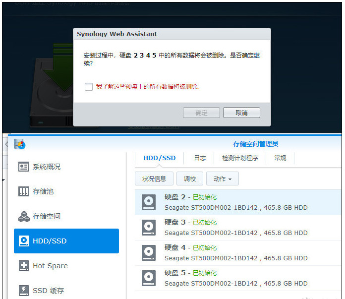The image size is (345, 299).
Task: Switch to the 常规 general tab
Action: [280, 158]
